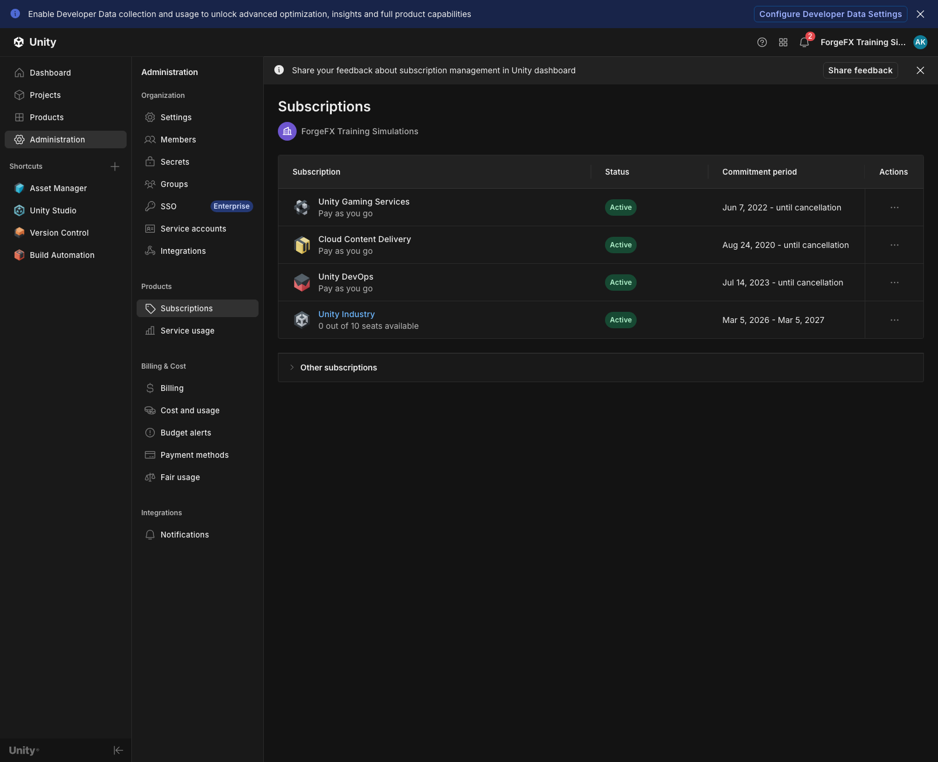Open the Unity Industry link
Screen dimensions: 938x762
point(346,314)
